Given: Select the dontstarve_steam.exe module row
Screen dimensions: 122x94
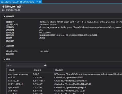Looking at the screenshot, I should coord(65,74).
